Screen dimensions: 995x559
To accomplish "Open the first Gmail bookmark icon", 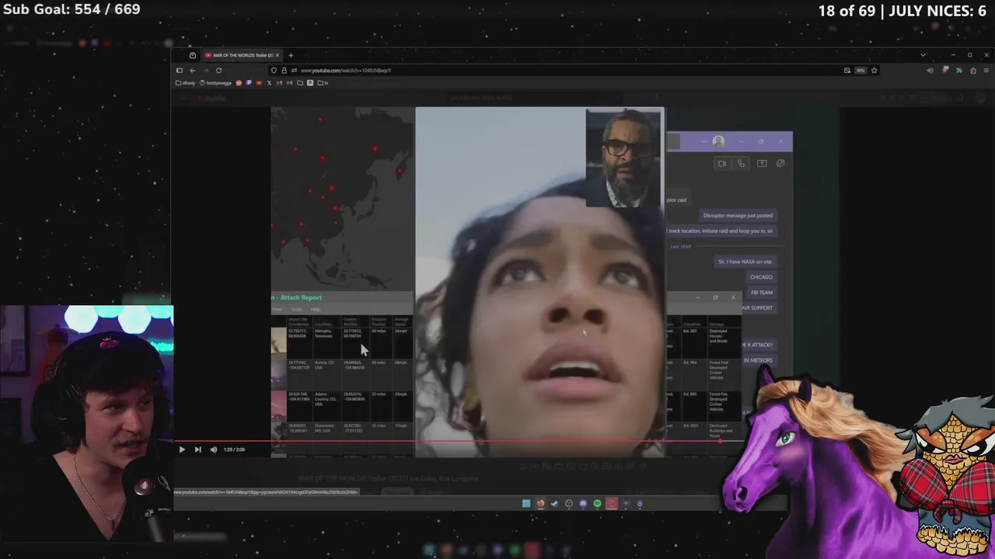I will tap(279, 83).
